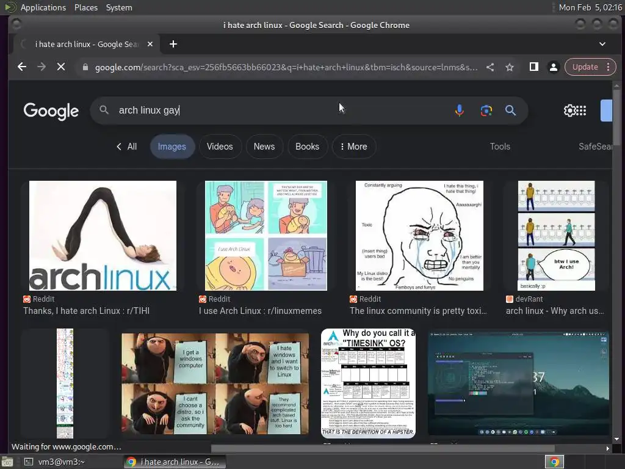Screen dimensions: 625x469
Task: Click the browser forward arrow
Action: [42, 67]
